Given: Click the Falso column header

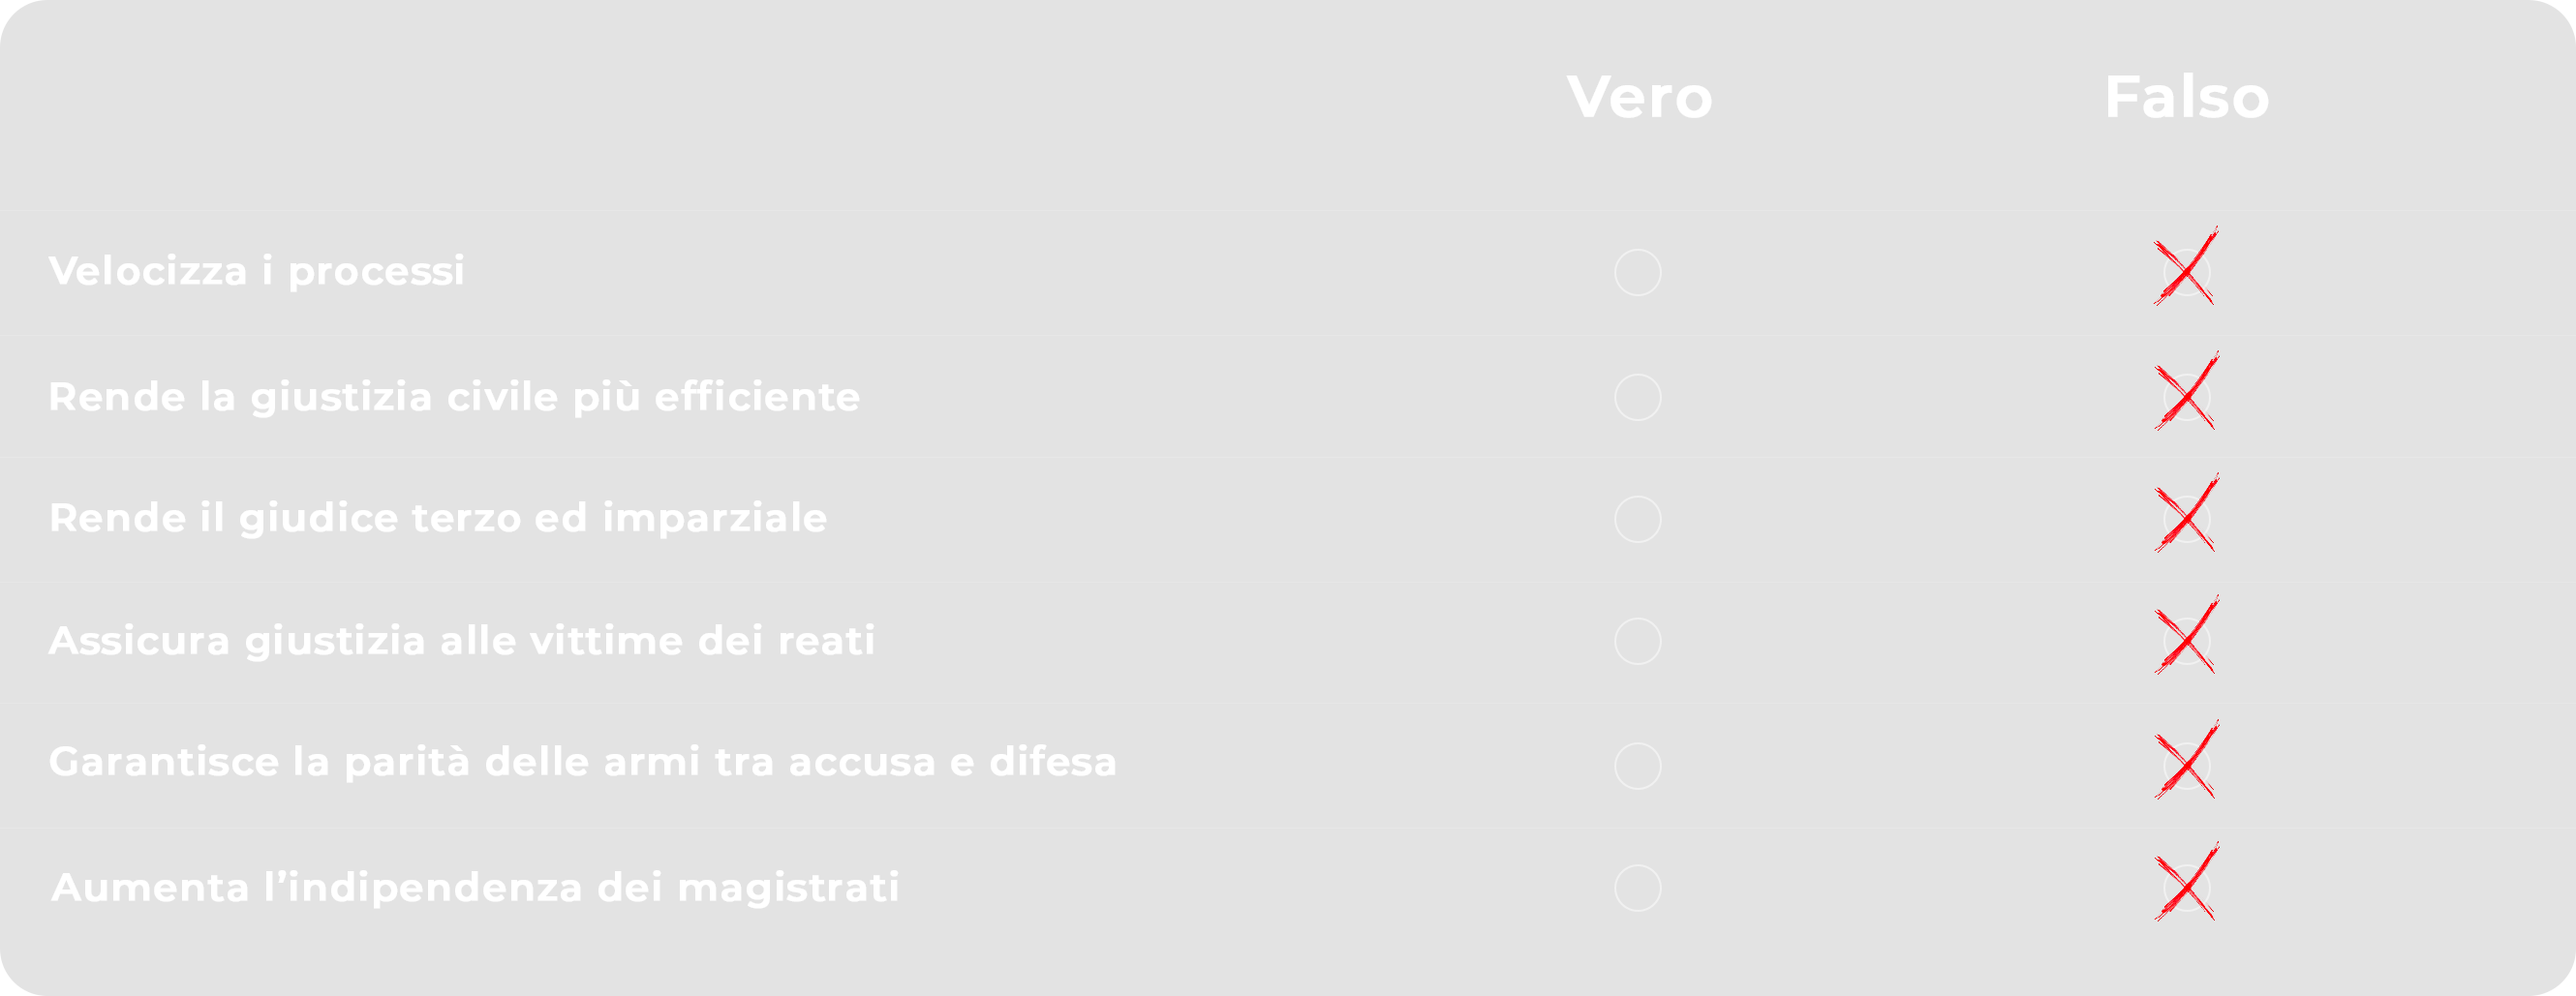Looking at the screenshot, I should (2186, 98).
